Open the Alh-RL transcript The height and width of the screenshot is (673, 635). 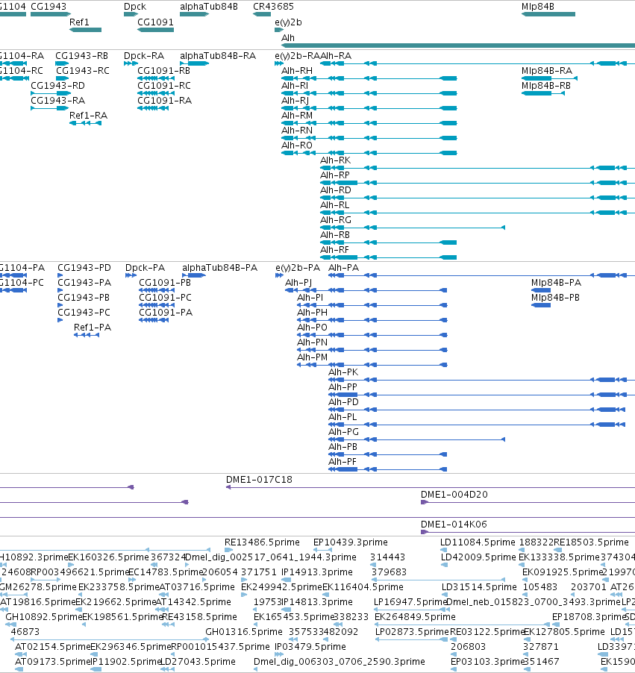[x=478, y=213]
